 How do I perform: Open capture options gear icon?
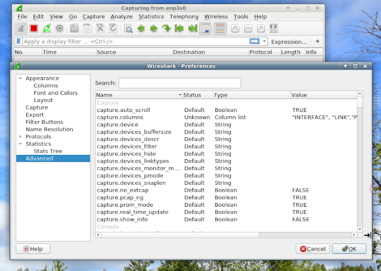coord(60,29)
